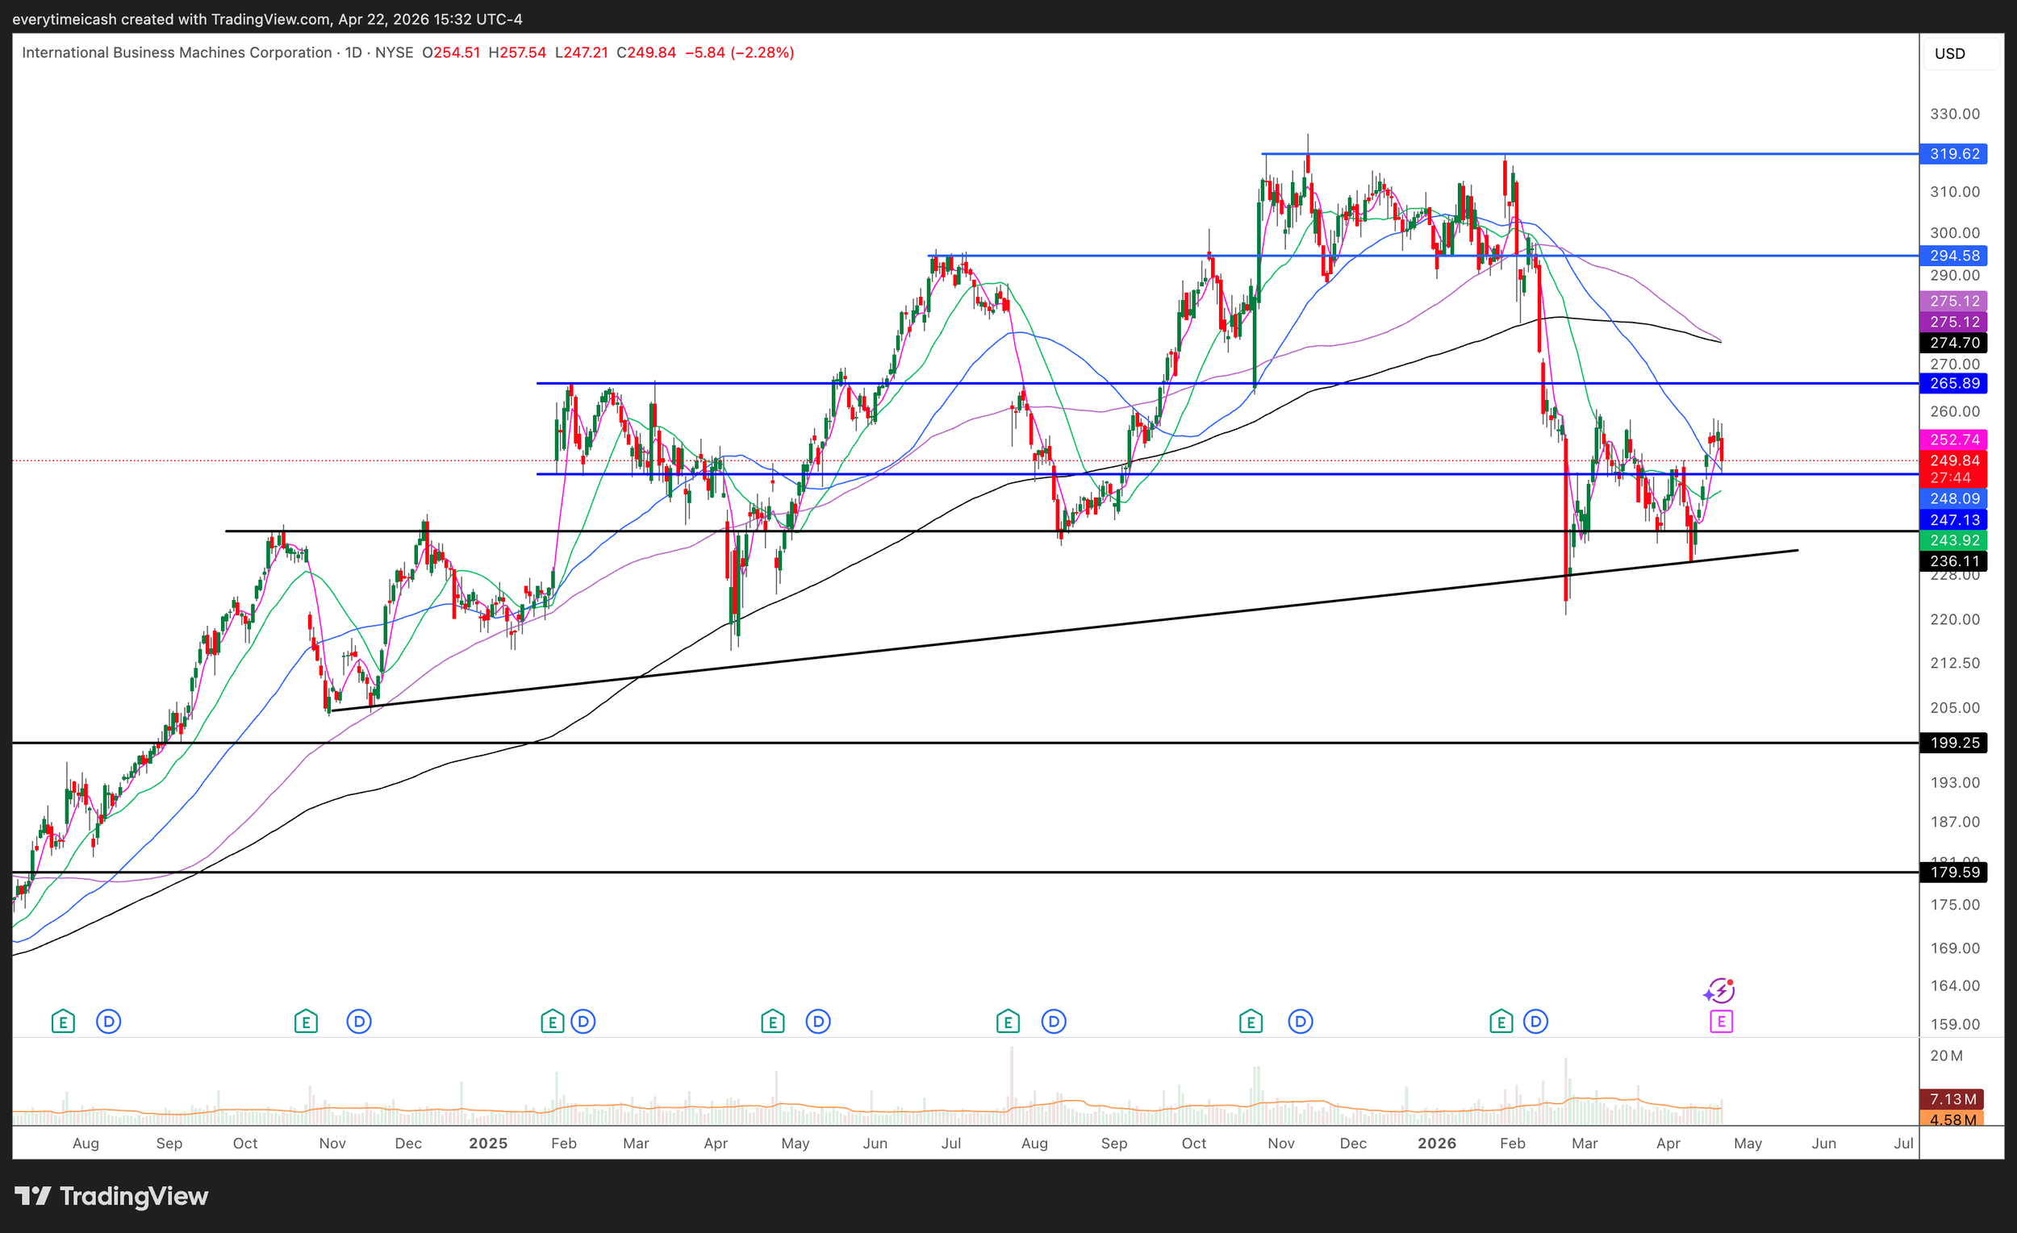Click the earnings E marker before Aug 2025
2017x1233 pixels.
click(1008, 1021)
